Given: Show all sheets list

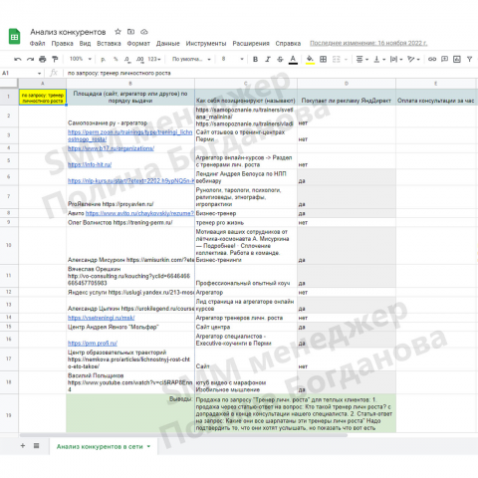Looking at the screenshot, I should (x=36, y=446).
